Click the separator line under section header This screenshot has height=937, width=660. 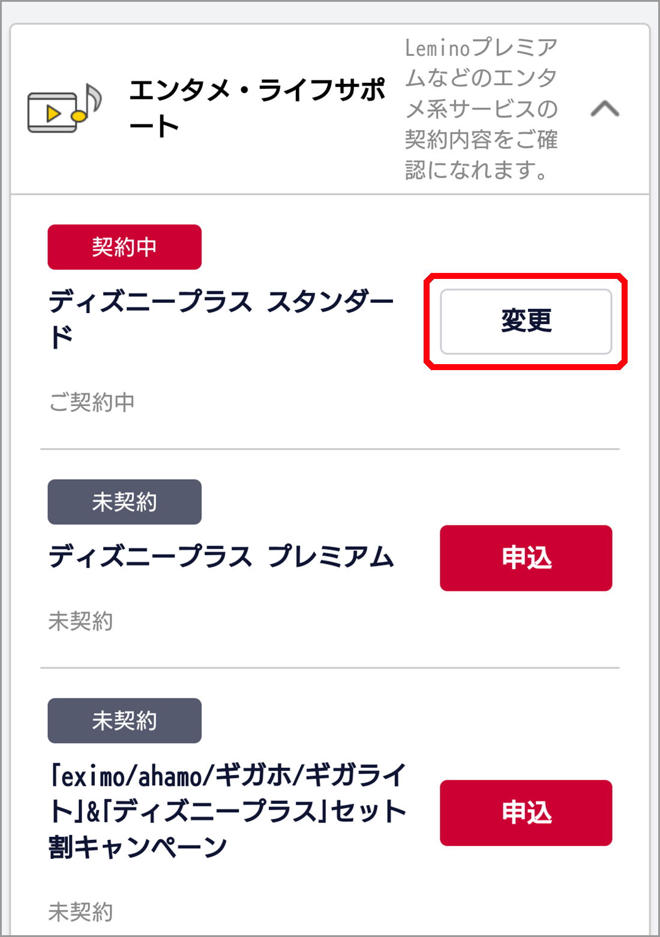point(330,194)
